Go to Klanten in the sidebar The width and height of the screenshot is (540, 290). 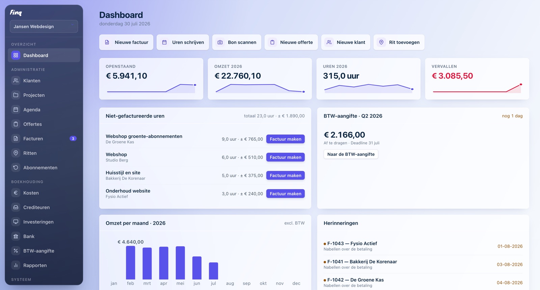click(x=44, y=81)
